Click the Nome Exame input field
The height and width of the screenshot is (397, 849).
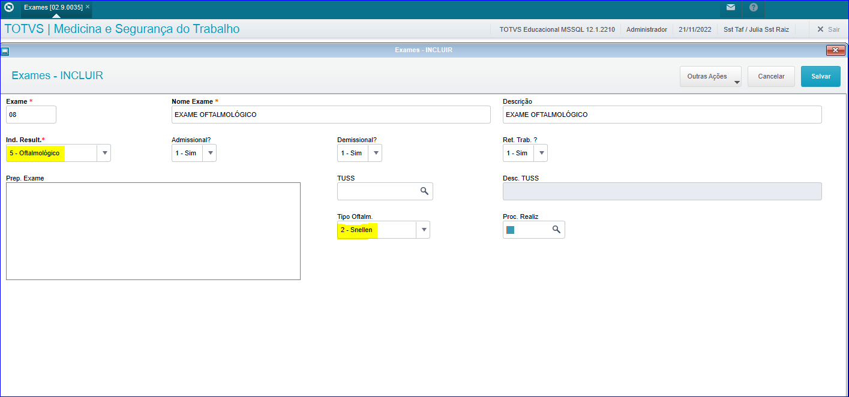tap(331, 115)
